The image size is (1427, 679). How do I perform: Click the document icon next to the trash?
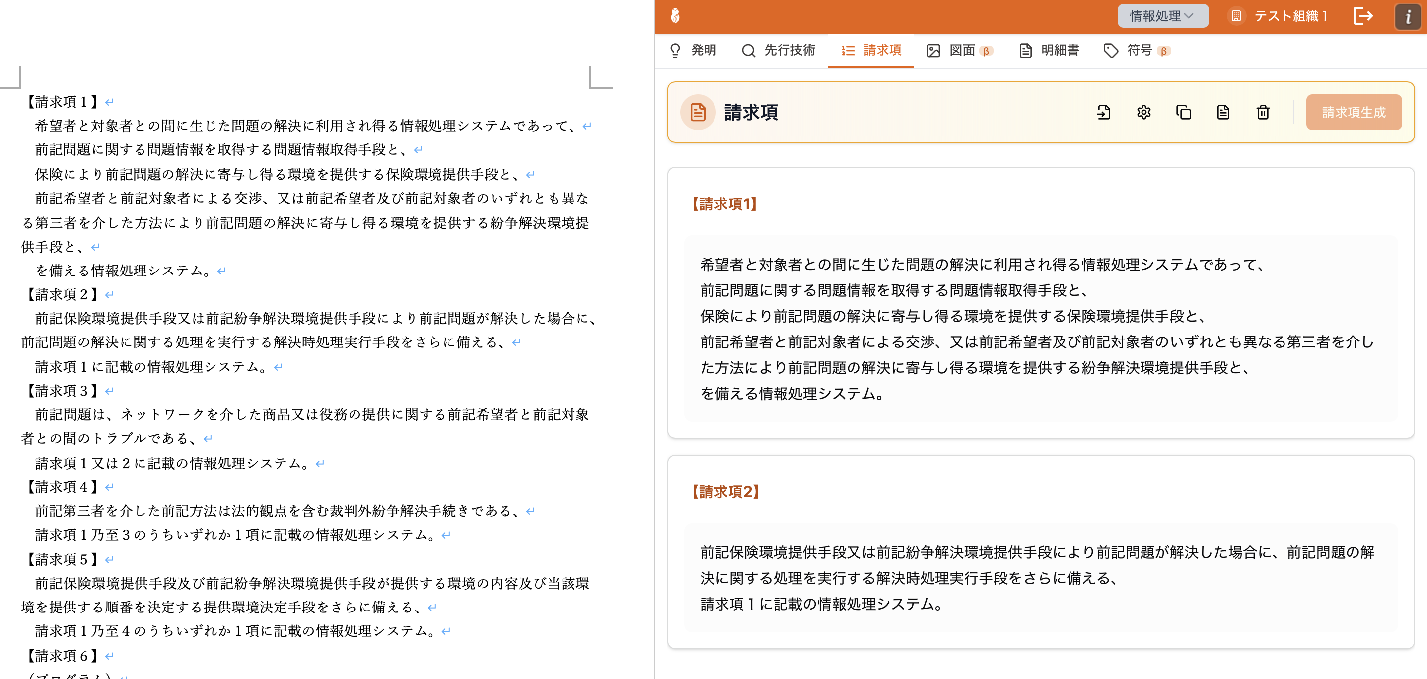[1223, 113]
